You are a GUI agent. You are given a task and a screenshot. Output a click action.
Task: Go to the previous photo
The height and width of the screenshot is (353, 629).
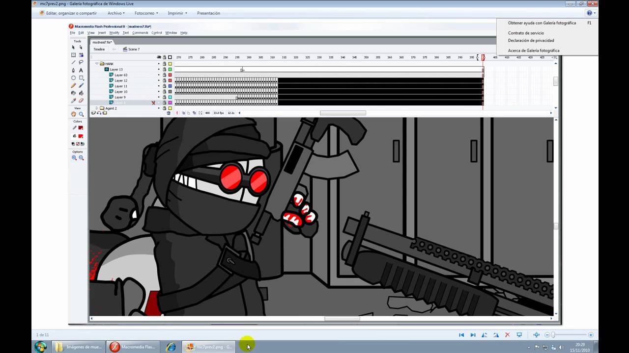tap(461, 335)
